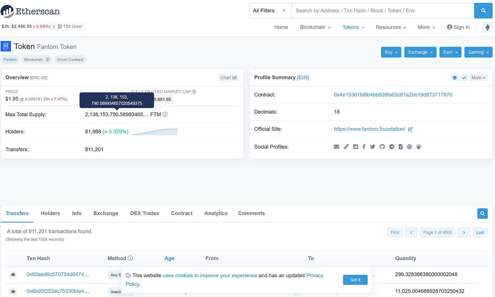The height and width of the screenshot is (297, 495).
Task: Select the Transfers tab
Action: pos(17,213)
